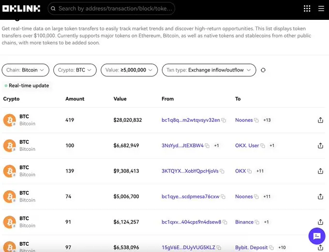The image size is (329, 252).
Task: Click the From column header
Action: [x=168, y=99]
